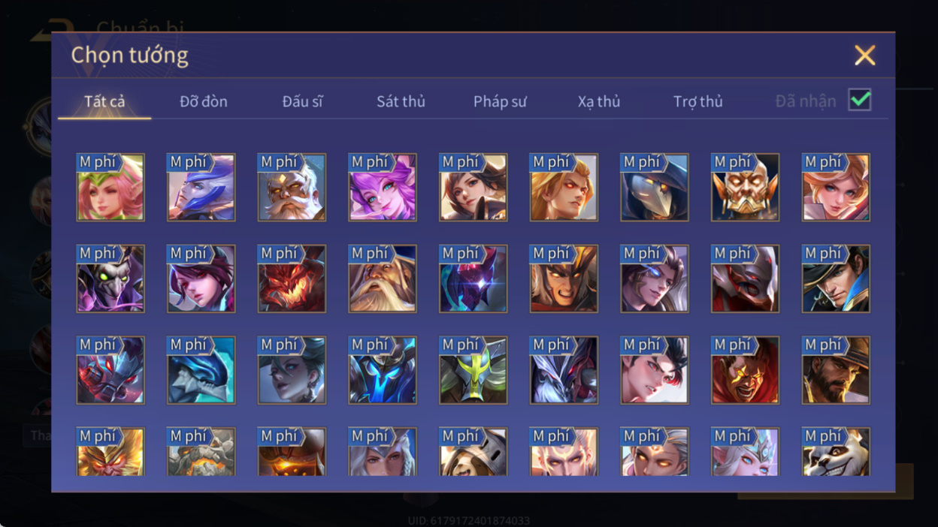Switch to the Trợ thủ tab
938x527 pixels.
698,101
